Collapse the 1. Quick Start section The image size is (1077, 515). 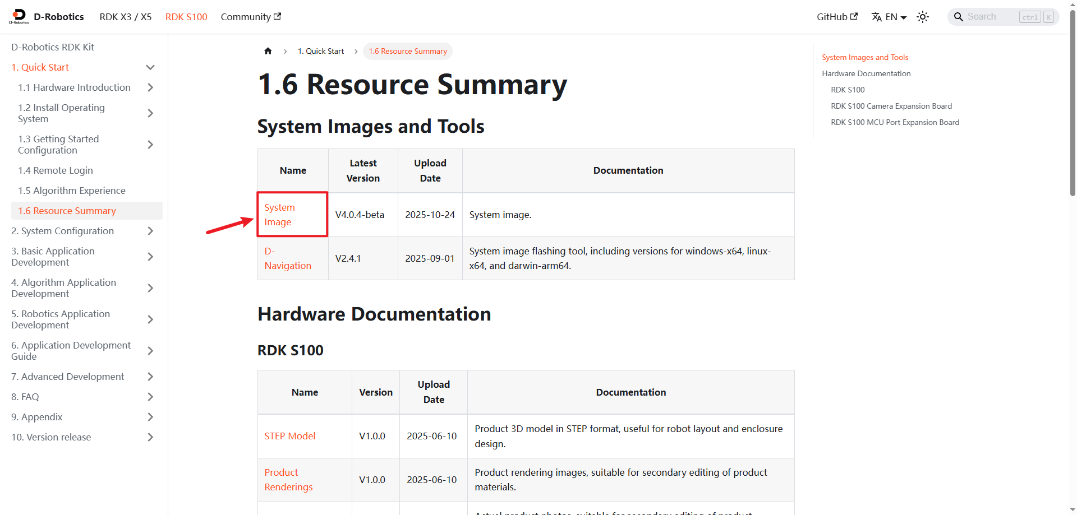[150, 67]
